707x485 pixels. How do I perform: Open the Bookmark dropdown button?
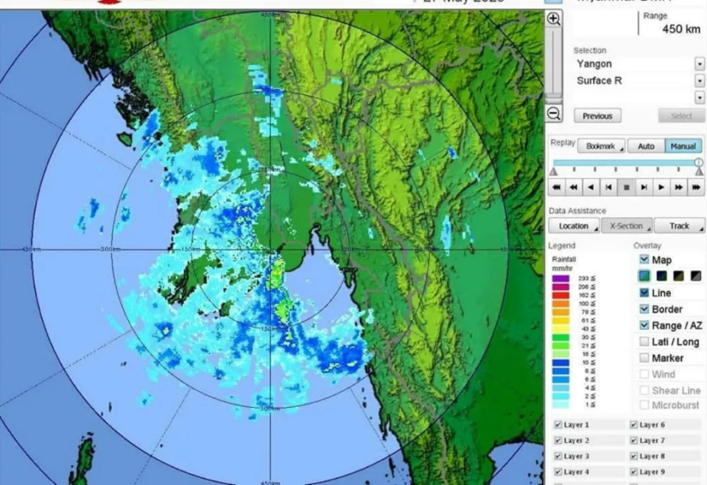tap(601, 146)
